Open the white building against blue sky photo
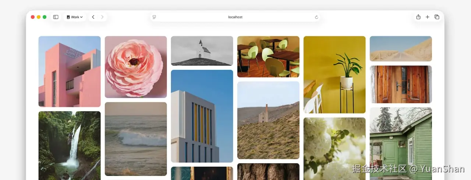Screen dimensions: 471x180 coord(202,116)
